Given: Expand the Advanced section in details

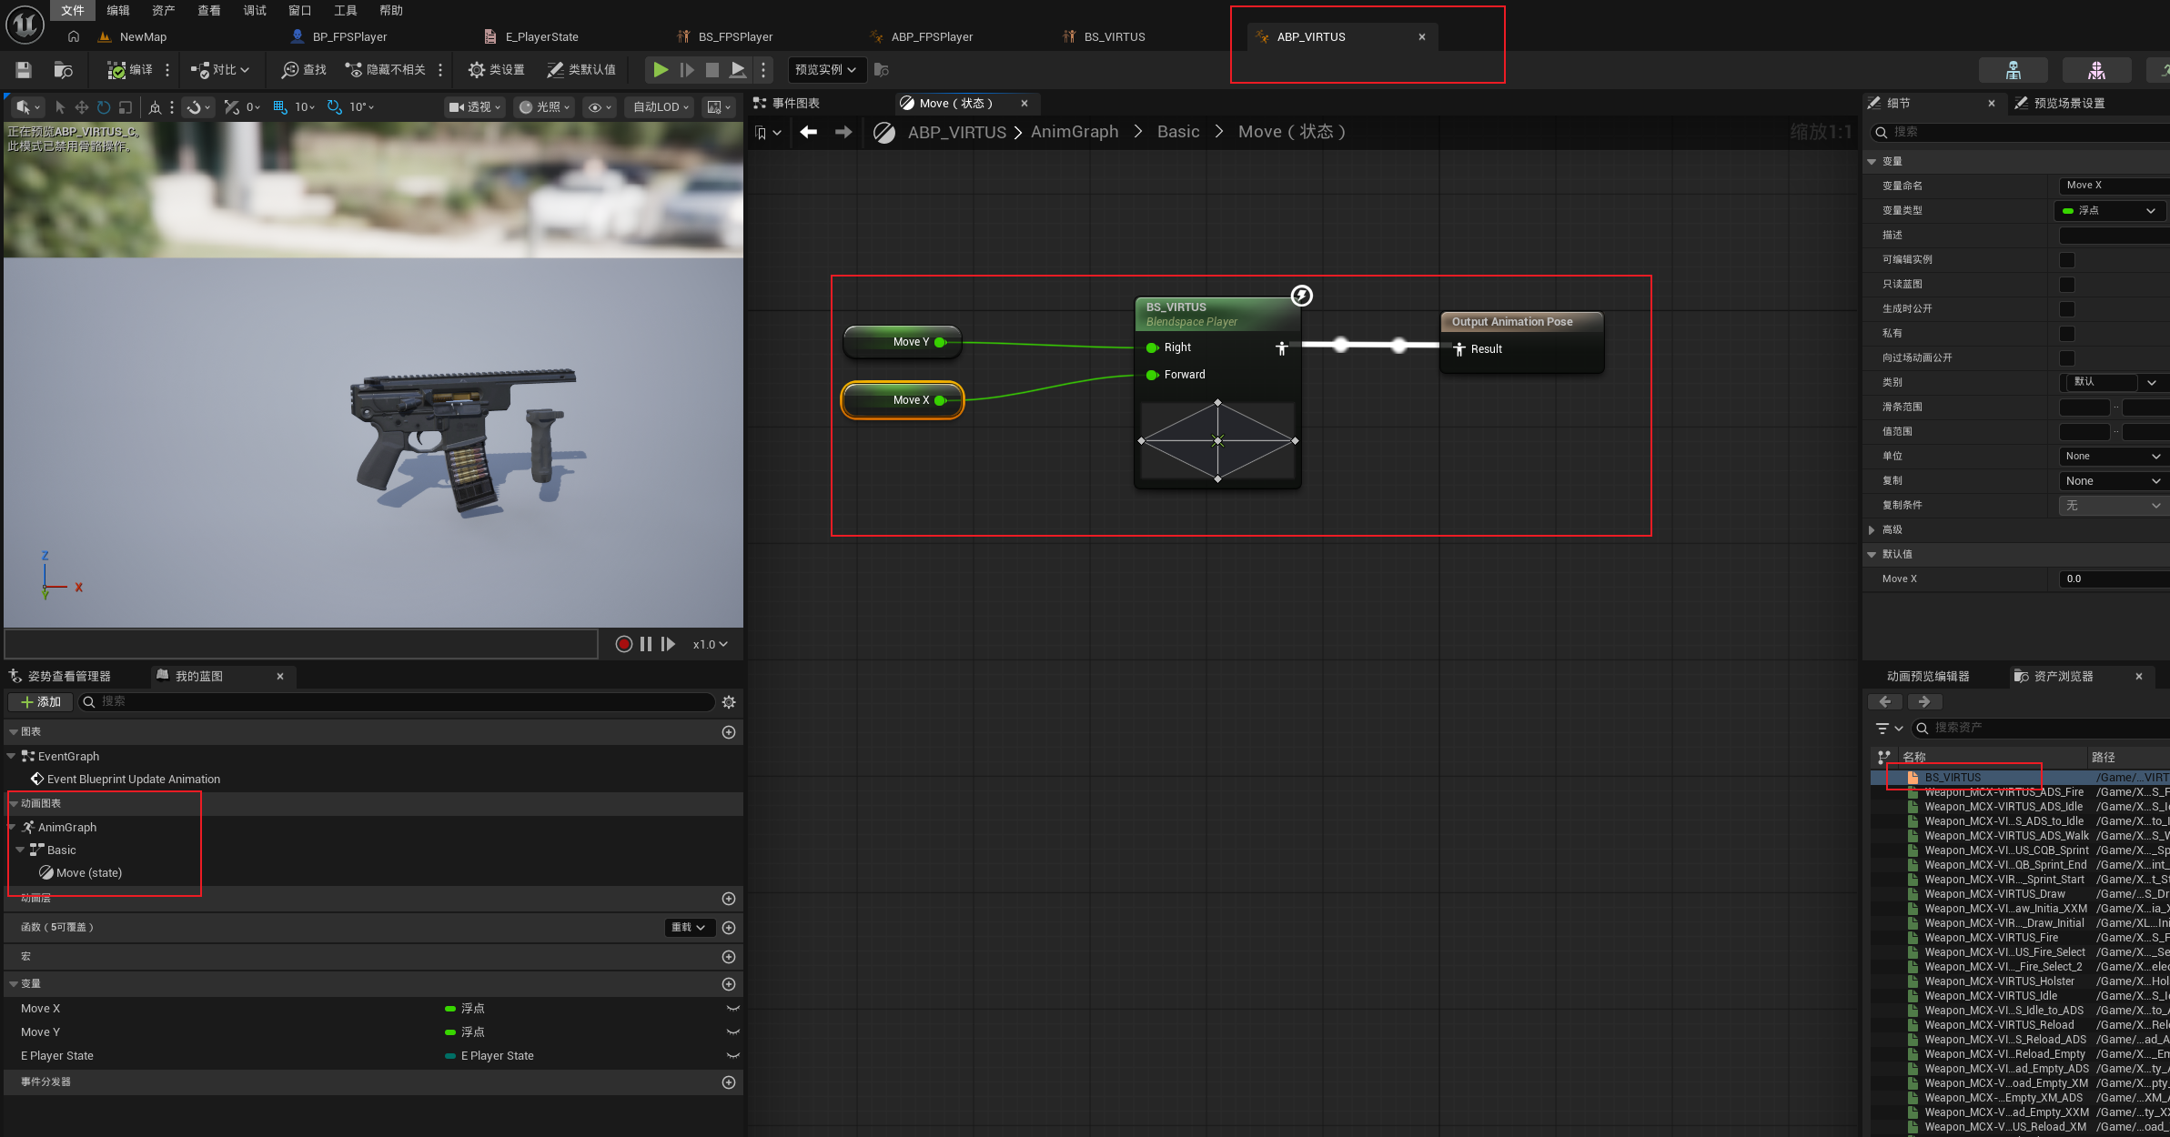Looking at the screenshot, I should click(x=1872, y=530).
